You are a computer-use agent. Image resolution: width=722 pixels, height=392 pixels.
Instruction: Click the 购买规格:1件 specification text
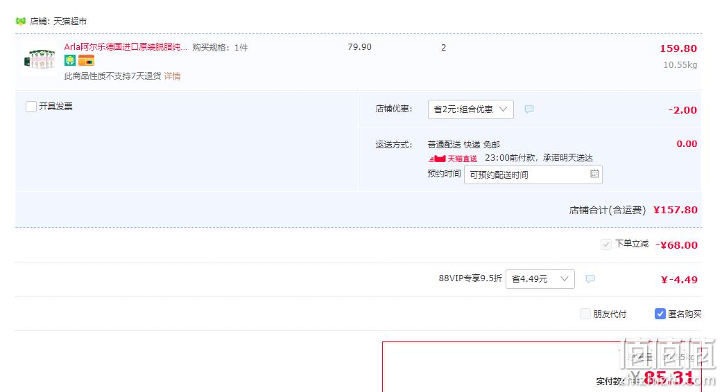click(220, 47)
